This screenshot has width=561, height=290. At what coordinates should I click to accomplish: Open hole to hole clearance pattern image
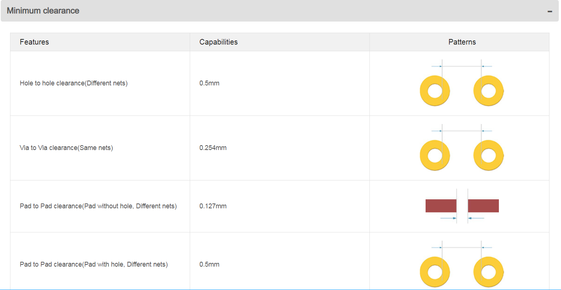coord(462,83)
